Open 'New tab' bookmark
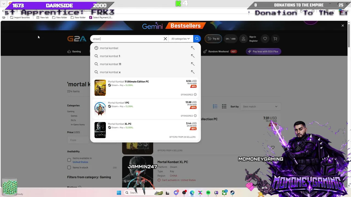This screenshot has height=197, width=351. [43, 18]
